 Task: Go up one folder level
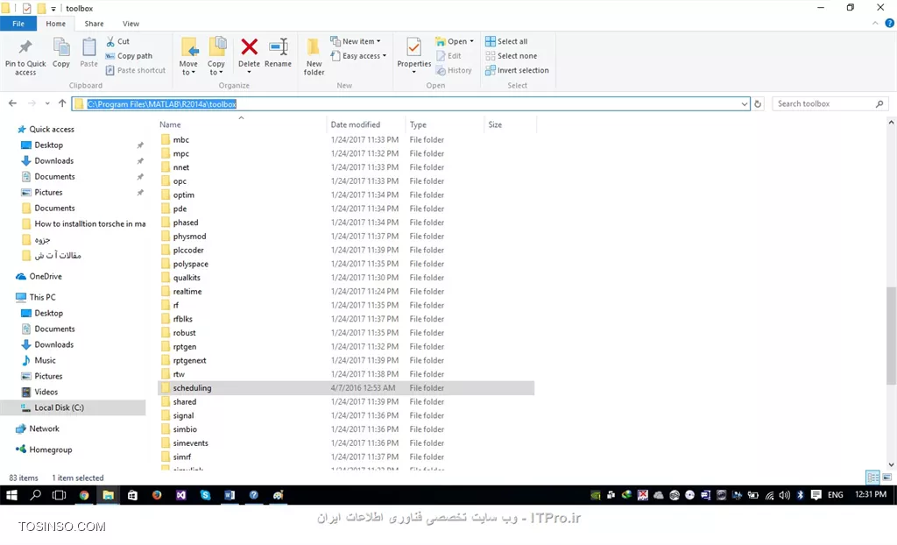coord(62,103)
